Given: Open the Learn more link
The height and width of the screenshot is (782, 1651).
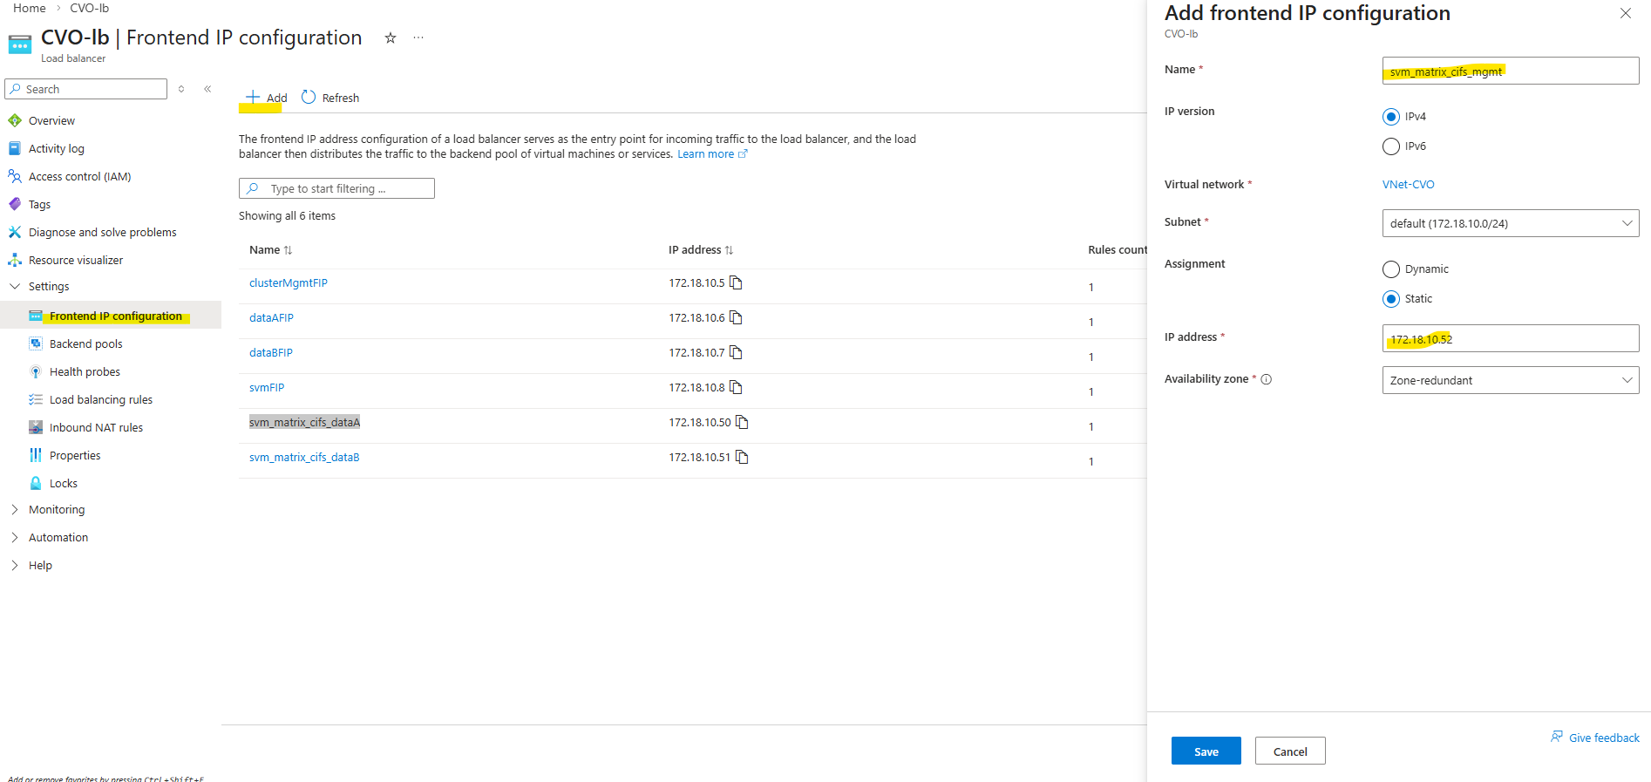Looking at the screenshot, I should [x=712, y=154].
